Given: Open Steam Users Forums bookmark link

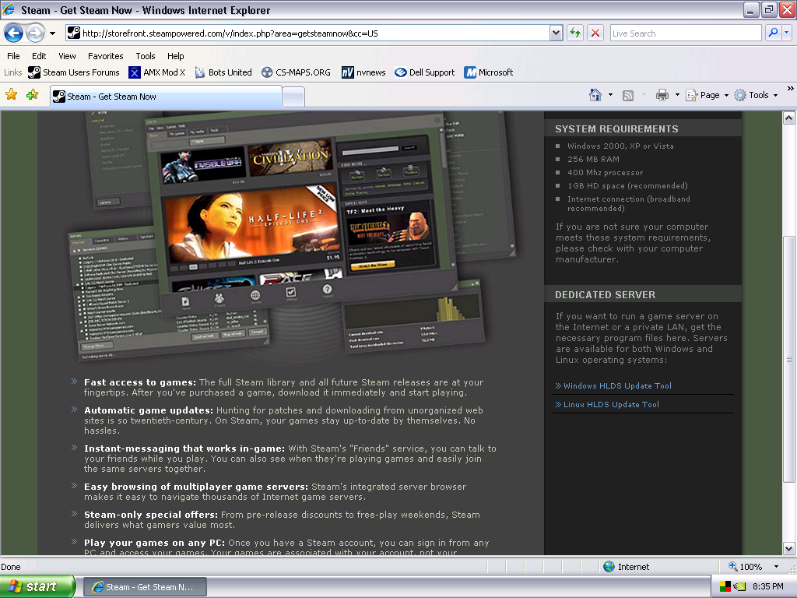Looking at the screenshot, I should [74, 72].
